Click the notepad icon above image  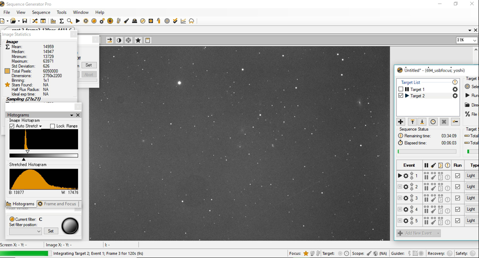(147, 40)
